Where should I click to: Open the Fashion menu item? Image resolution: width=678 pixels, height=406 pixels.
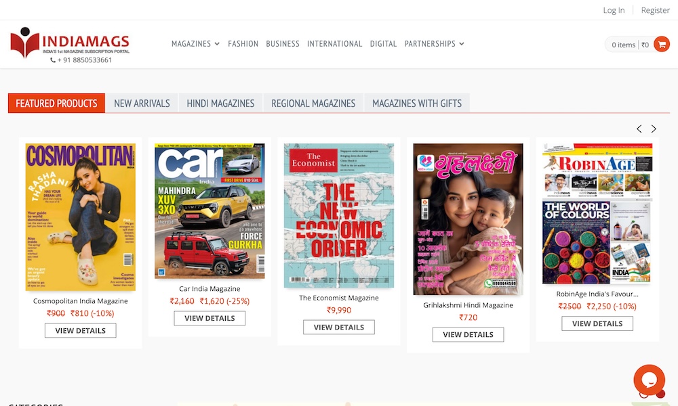tap(243, 43)
